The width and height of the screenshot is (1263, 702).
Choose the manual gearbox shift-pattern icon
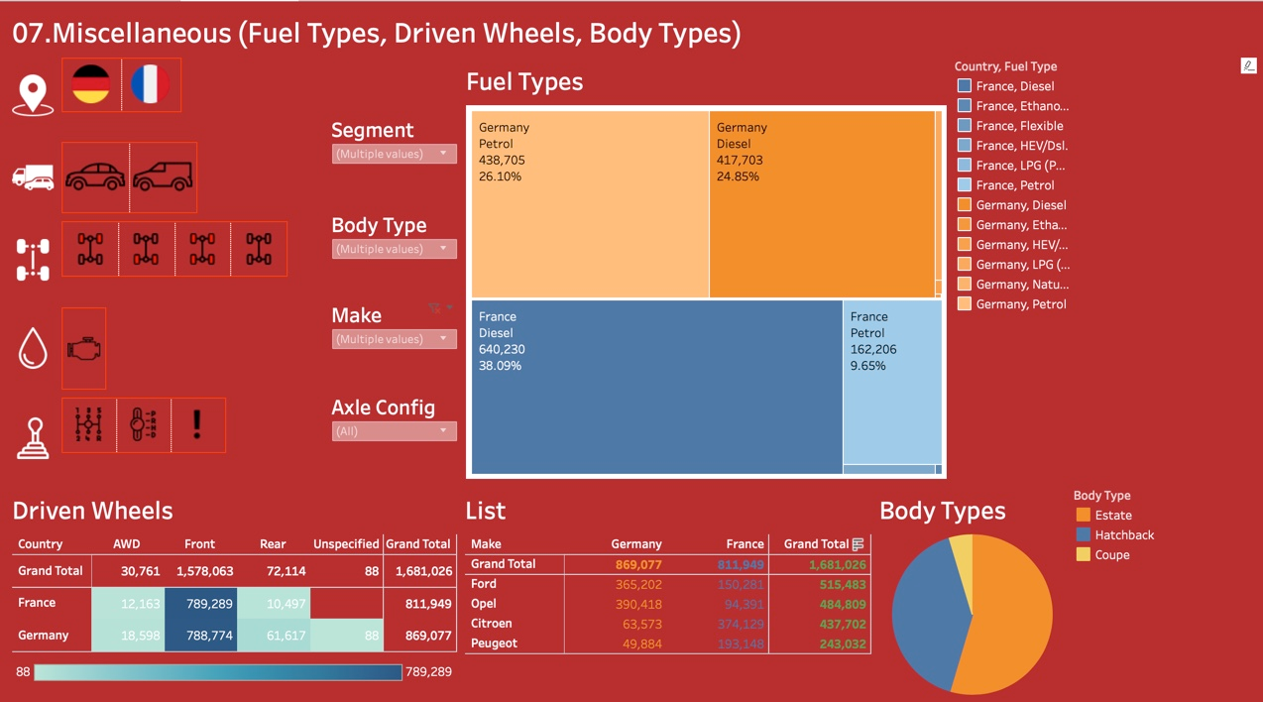tap(89, 425)
